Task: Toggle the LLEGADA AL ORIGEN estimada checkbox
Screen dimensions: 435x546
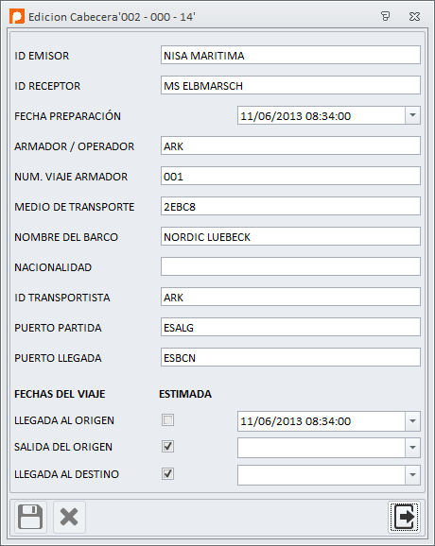Action: click(168, 420)
